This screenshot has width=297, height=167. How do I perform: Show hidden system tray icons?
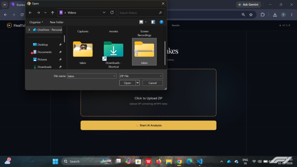[x=221, y=161]
